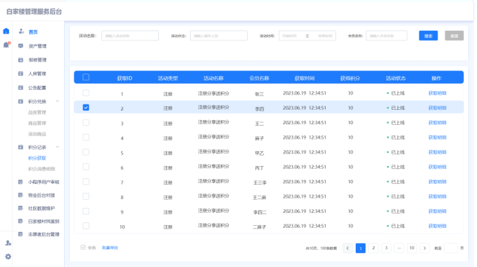Viewport: 477px width, 267px height.
Task: Open 获取明细 for row 2 李四
Action: click(x=437, y=108)
